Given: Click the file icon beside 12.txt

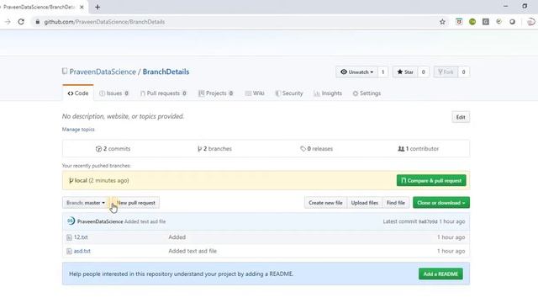Looking at the screenshot, I should coord(69,237).
